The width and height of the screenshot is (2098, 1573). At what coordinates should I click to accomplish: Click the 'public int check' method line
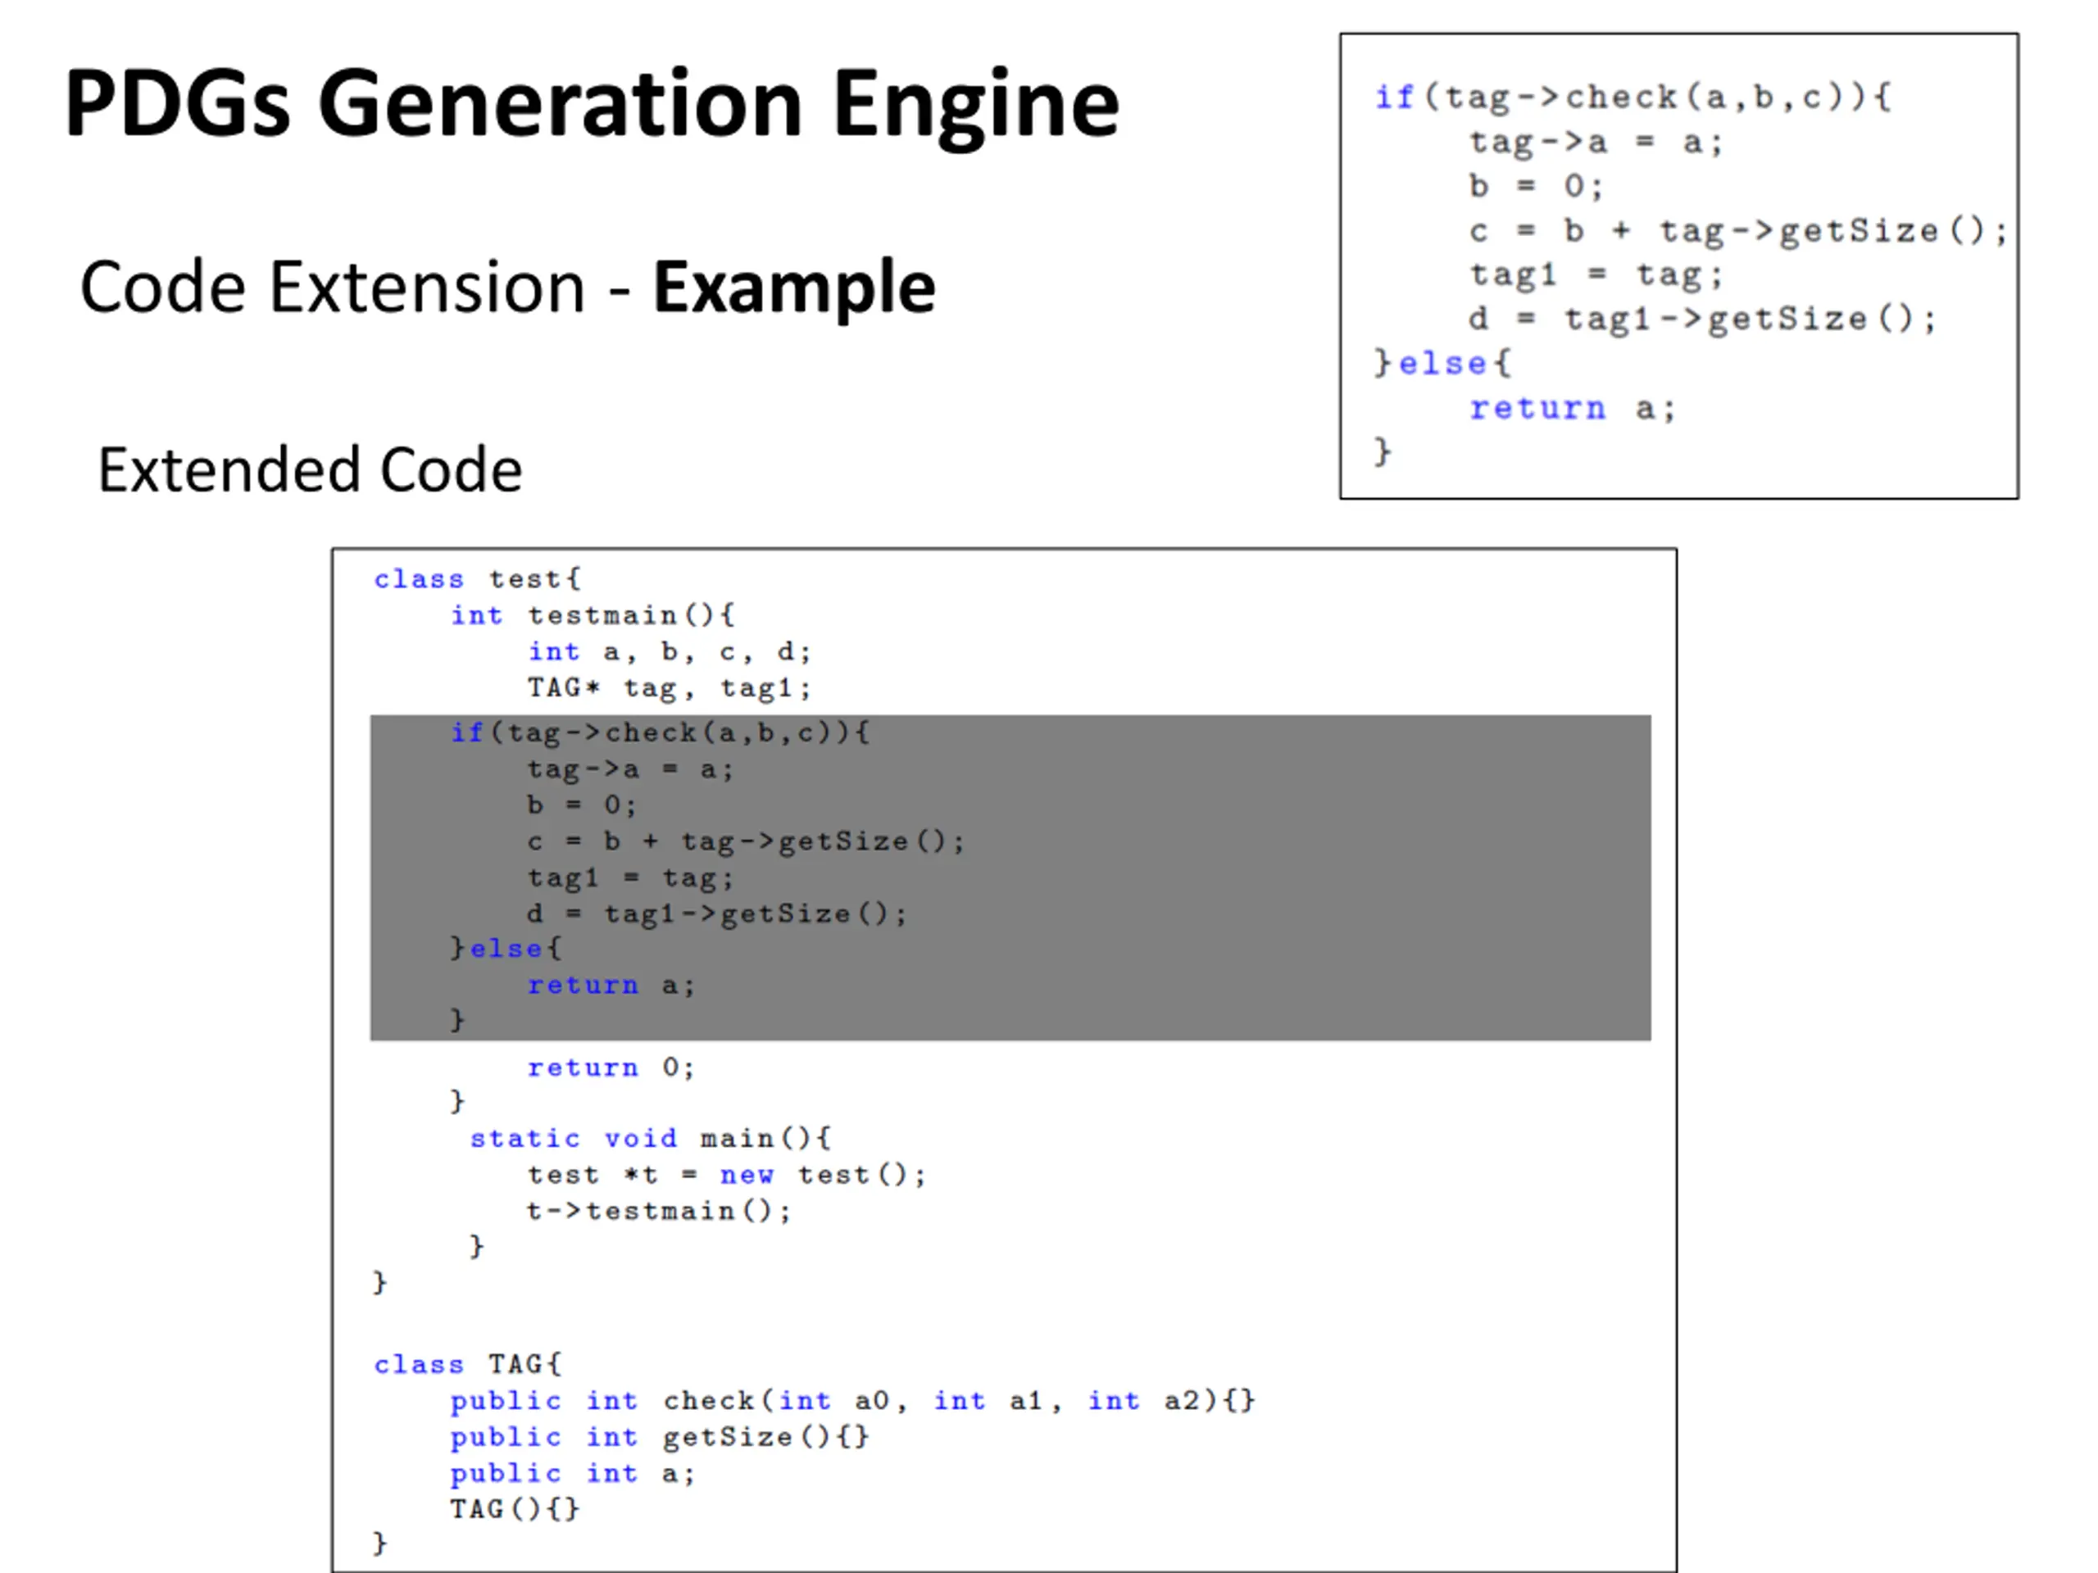[x=851, y=1400]
